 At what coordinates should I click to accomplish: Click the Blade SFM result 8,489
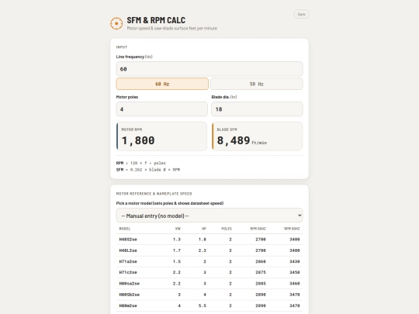234,140
